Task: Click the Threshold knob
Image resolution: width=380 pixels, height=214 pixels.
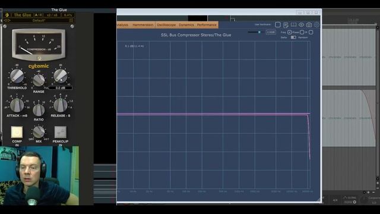Action: click(17, 76)
